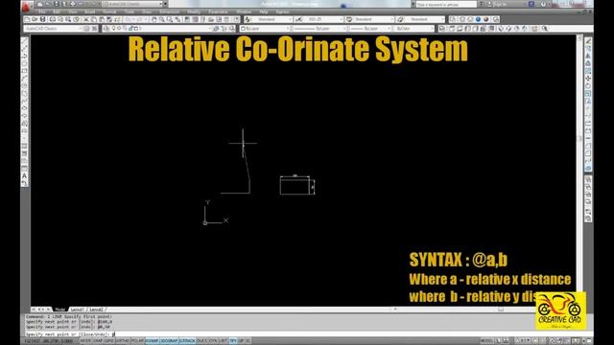Screen dimensions: 614x345
Task: Open the Draw menu
Action: [147, 12]
